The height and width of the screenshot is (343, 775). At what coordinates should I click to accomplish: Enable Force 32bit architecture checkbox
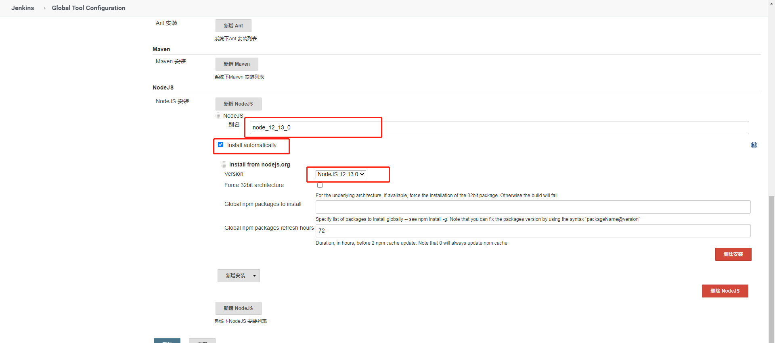(320, 185)
